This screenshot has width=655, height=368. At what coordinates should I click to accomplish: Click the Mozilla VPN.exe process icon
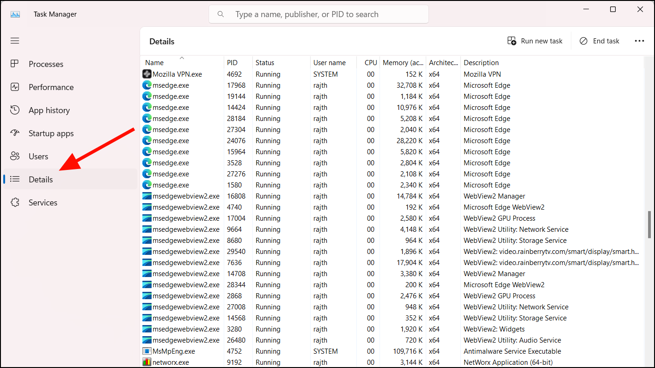[147, 74]
